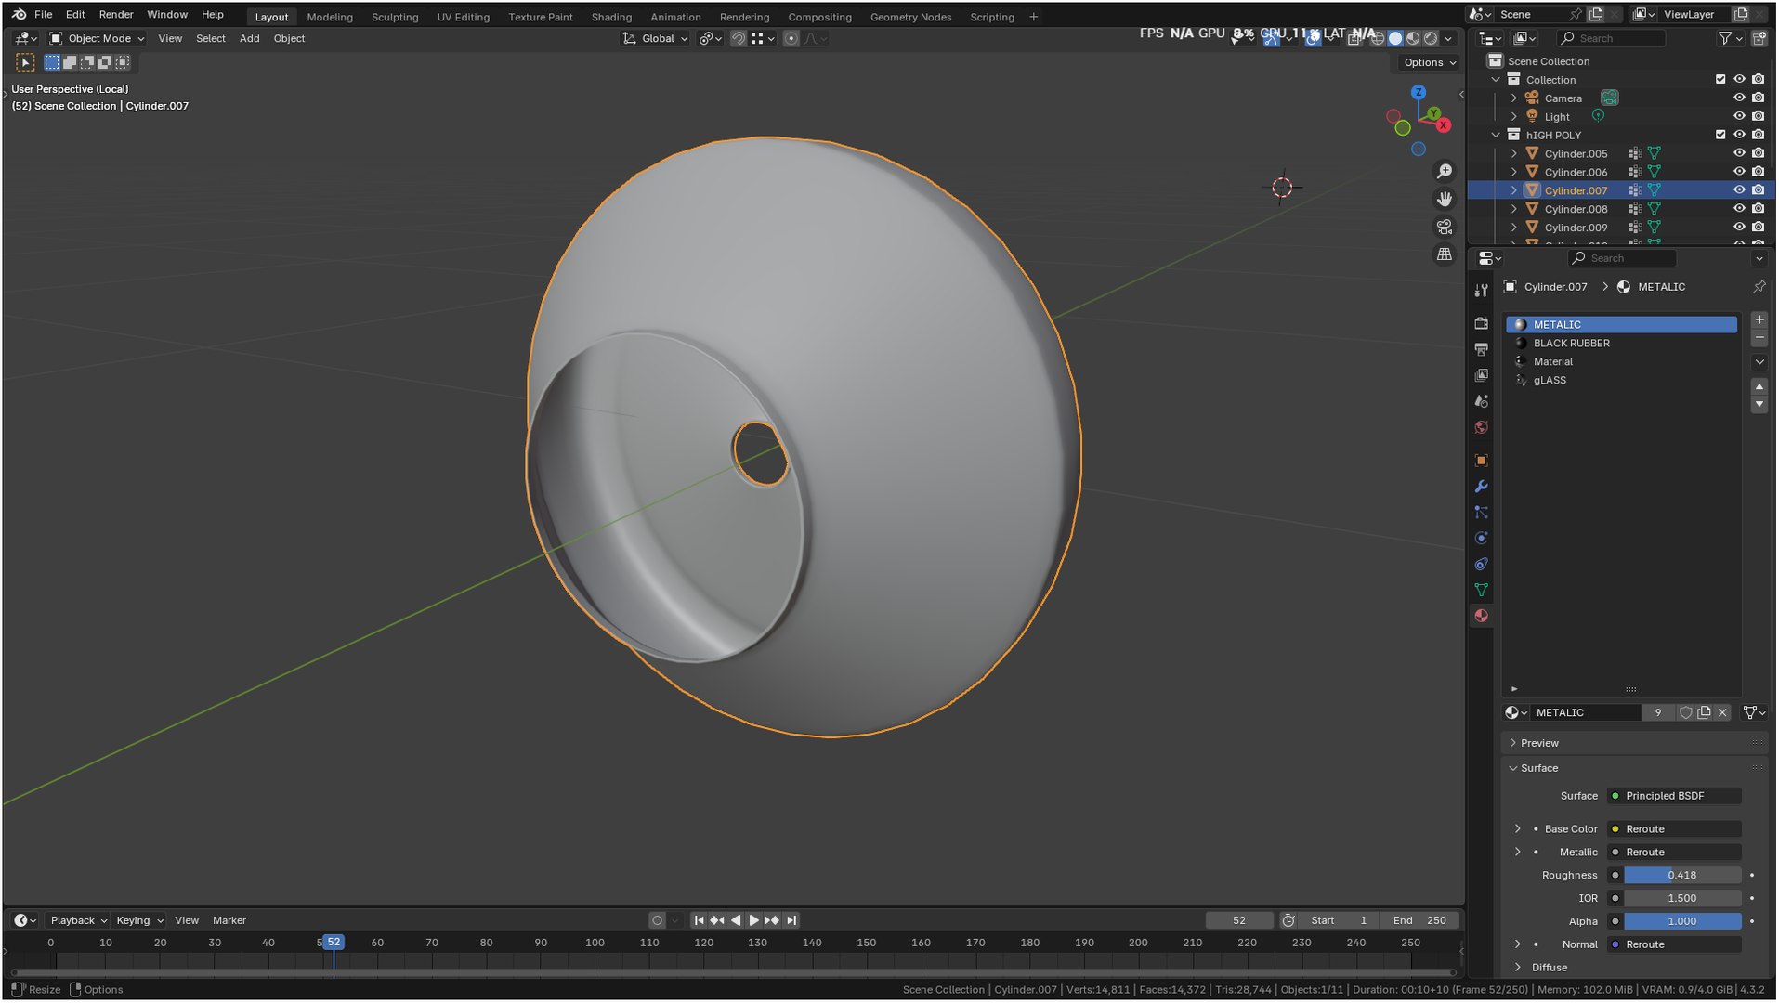Screen dimensions: 1779x1003
Task: Jump to the first frame
Action: [699, 921]
